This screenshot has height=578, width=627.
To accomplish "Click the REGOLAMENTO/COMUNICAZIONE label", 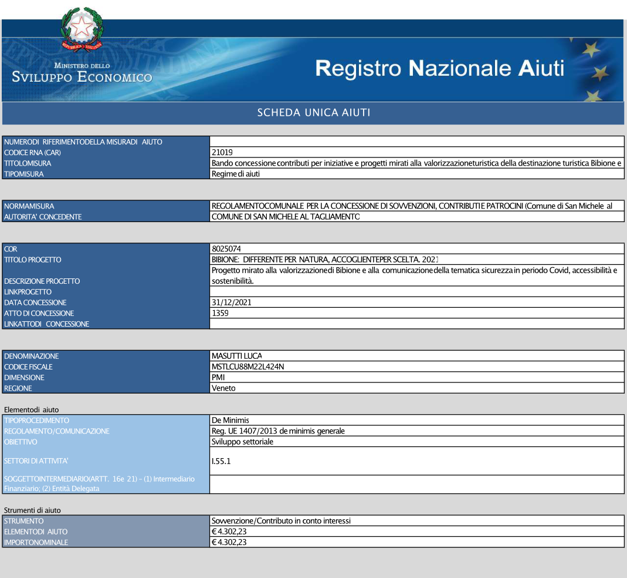I will click(56, 432).
